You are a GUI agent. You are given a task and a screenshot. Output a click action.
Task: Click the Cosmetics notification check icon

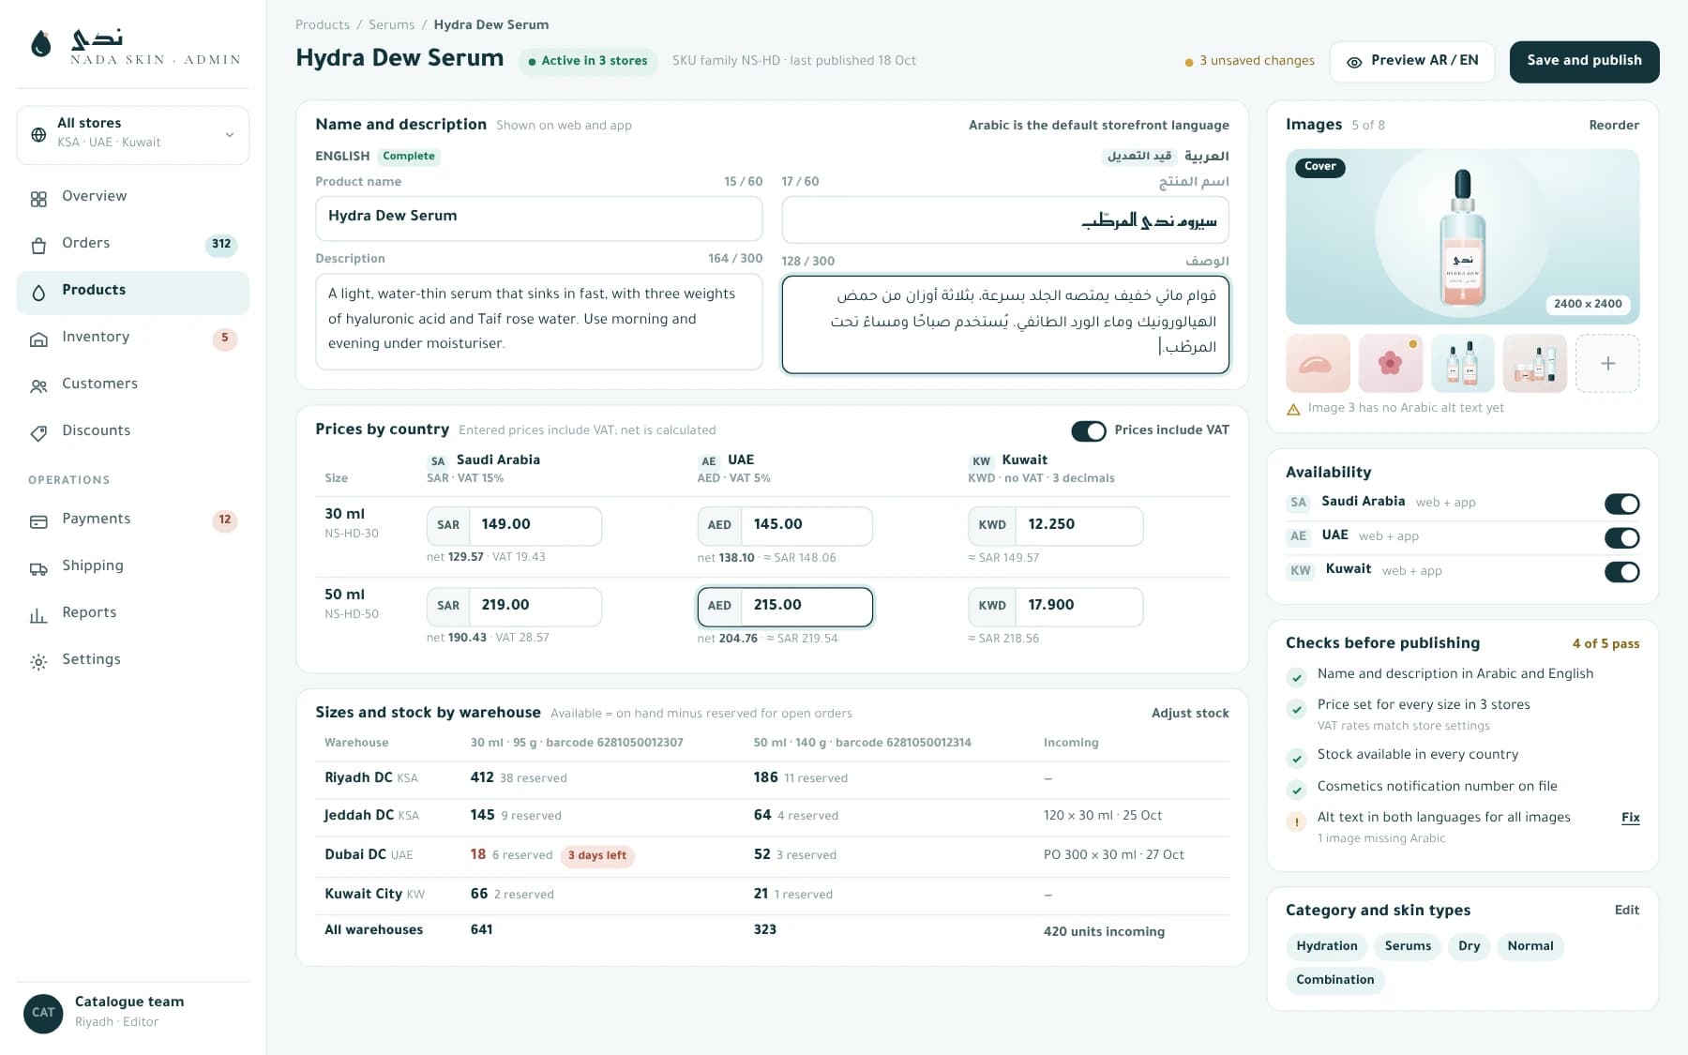point(1296,790)
